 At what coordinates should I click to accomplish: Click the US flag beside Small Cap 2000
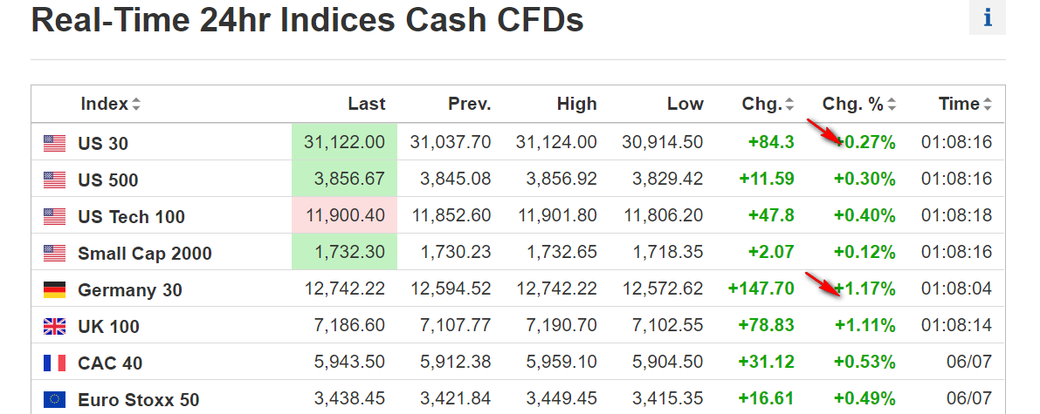54,253
